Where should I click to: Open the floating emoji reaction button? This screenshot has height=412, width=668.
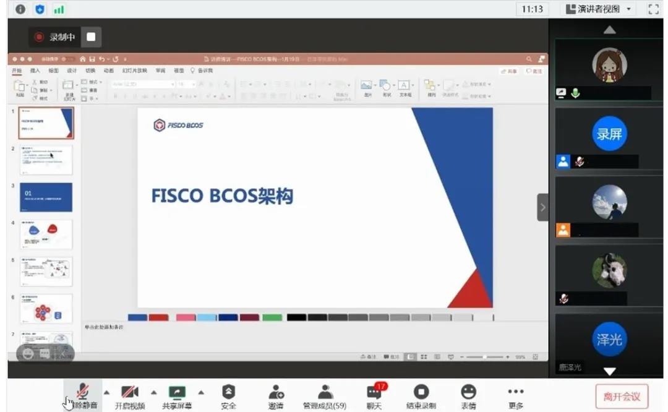pyautogui.click(x=28, y=354)
